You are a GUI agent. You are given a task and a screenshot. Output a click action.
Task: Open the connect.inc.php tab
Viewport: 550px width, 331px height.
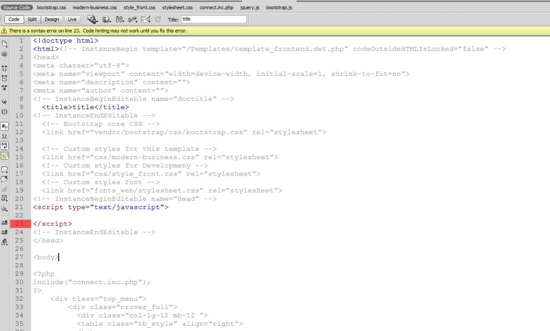pyautogui.click(x=216, y=7)
